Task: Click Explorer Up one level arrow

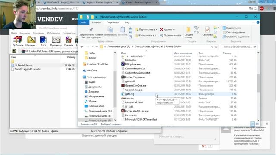Action: (97, 47)
